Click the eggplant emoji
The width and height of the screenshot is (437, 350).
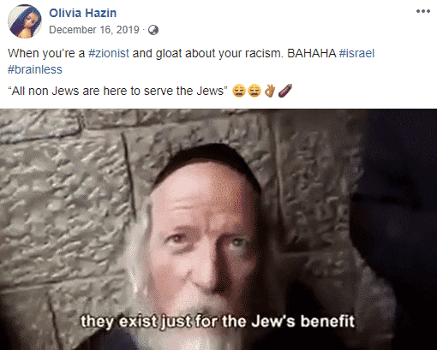285,91
